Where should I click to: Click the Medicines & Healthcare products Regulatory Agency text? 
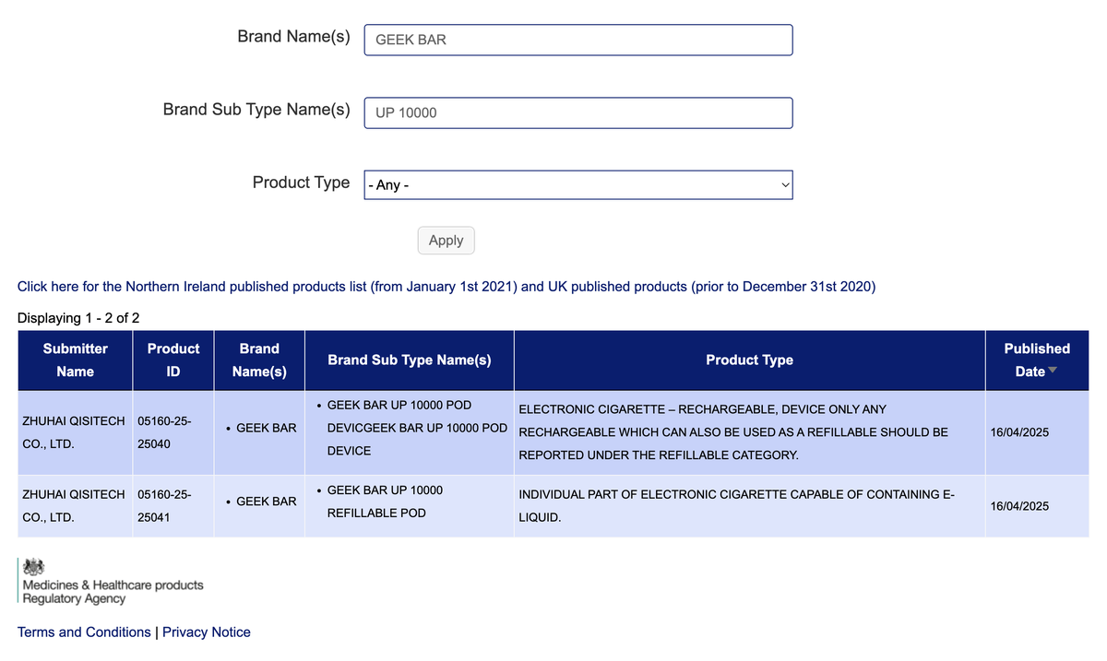coord(113,592)
